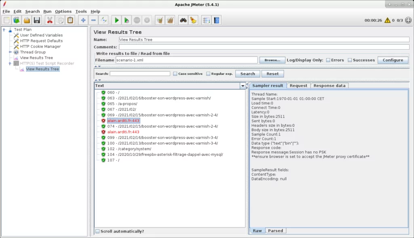Click the Open file folder icon
Viewport: 414px width, 238px height.
point(27,20)
